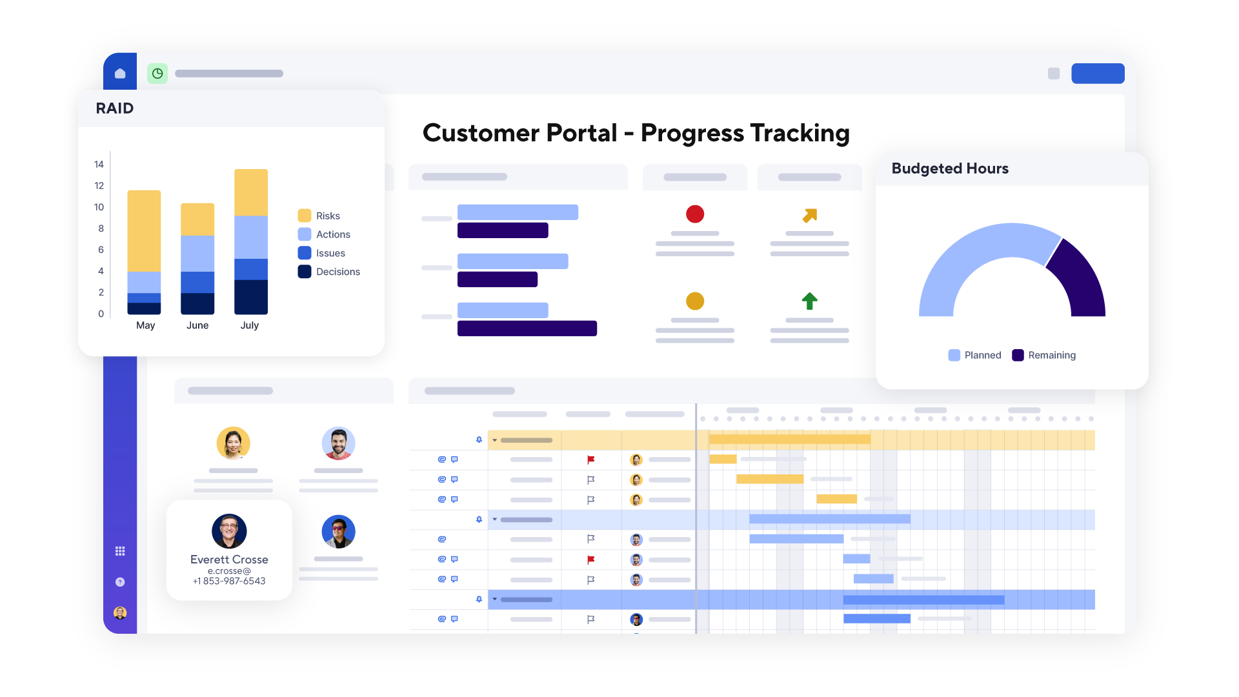The height and width of the screenshot is (697, 1239).
Task: Click the red status circle indicator
Action: coord(695,214)
